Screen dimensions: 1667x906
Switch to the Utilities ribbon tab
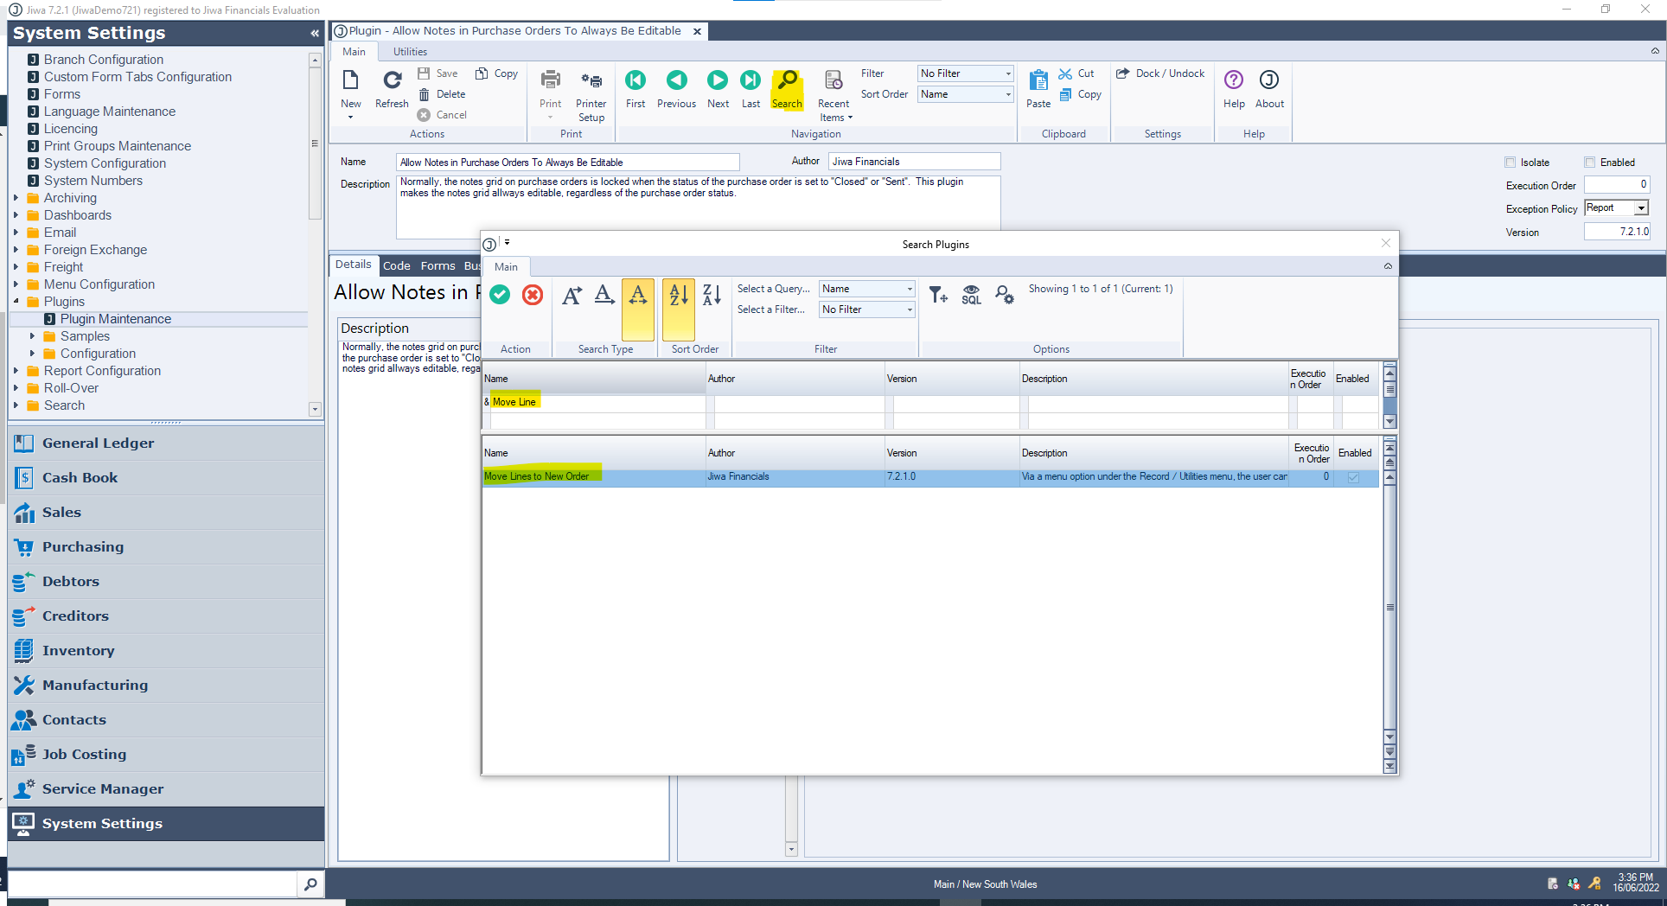point(410,52)
